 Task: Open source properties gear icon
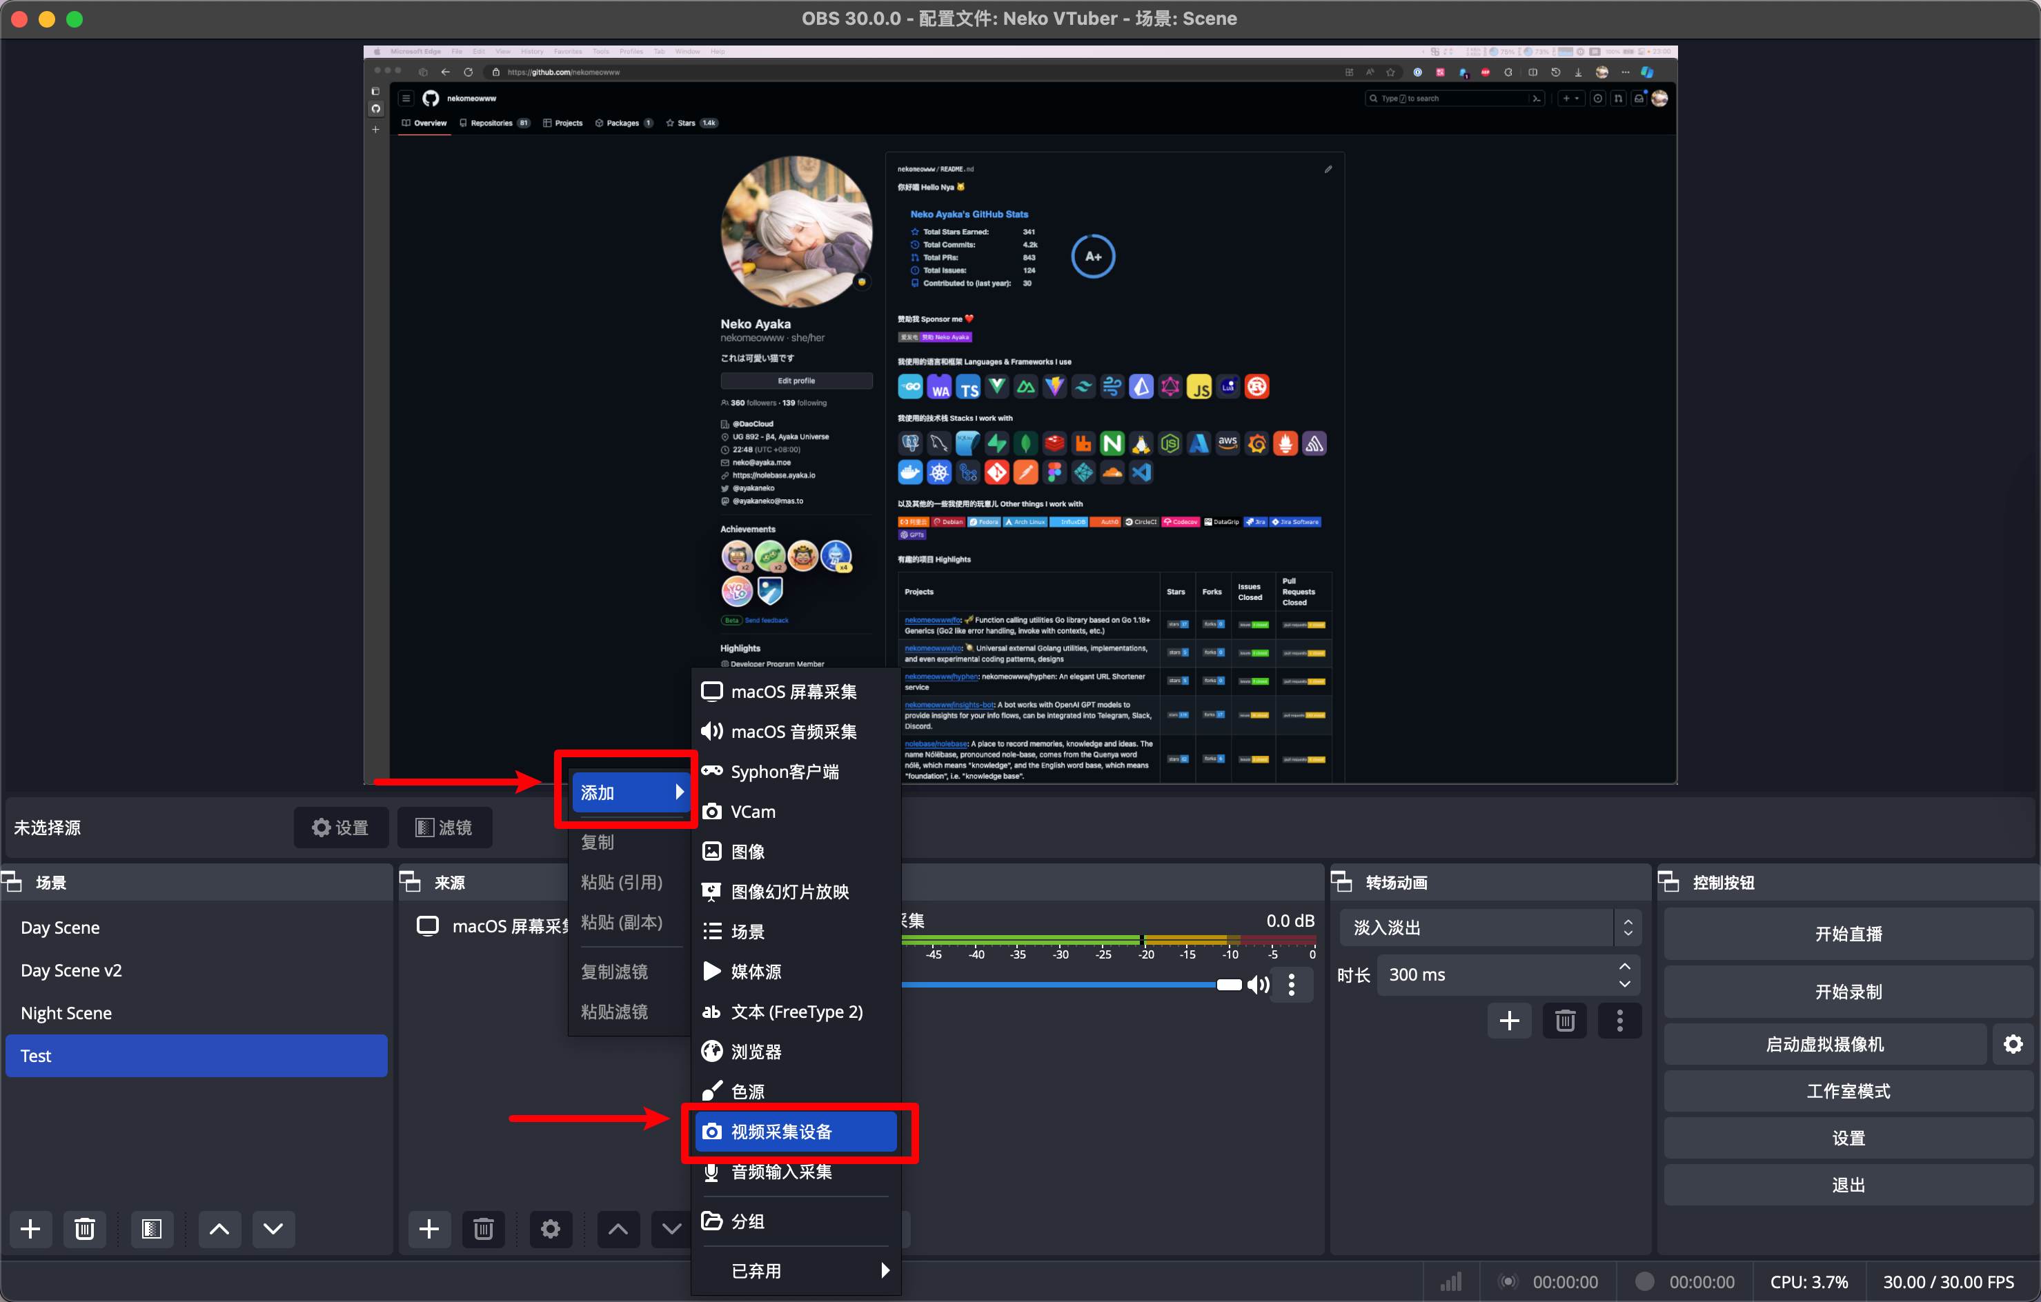[550, 1229]
